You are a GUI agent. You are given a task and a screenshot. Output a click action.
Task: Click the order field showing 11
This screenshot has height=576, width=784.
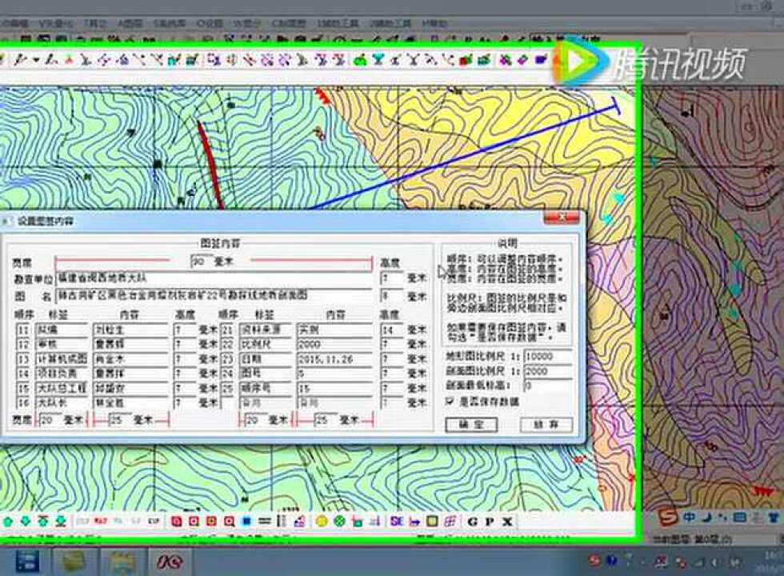pyautogui.click(x=23, y=330)
